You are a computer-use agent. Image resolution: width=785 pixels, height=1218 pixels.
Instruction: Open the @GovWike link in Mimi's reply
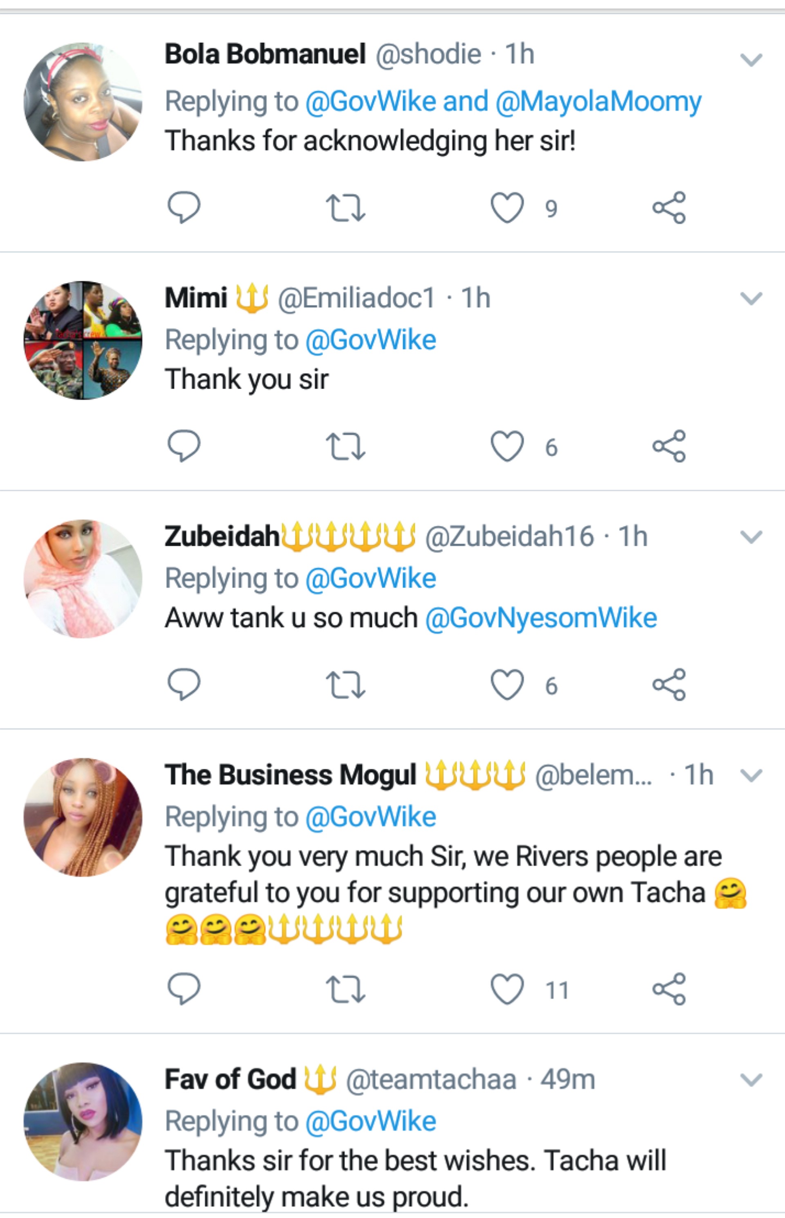tap(370, 340)
